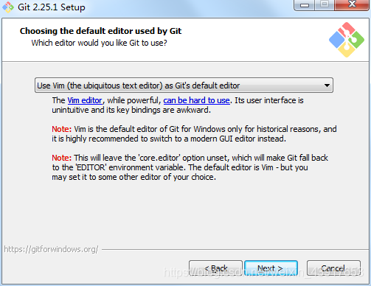This screenshot has width=371, height=286.
Task: Click the 'unintuitive and its key bindings' sentence
Action: [x=131, y=110]
